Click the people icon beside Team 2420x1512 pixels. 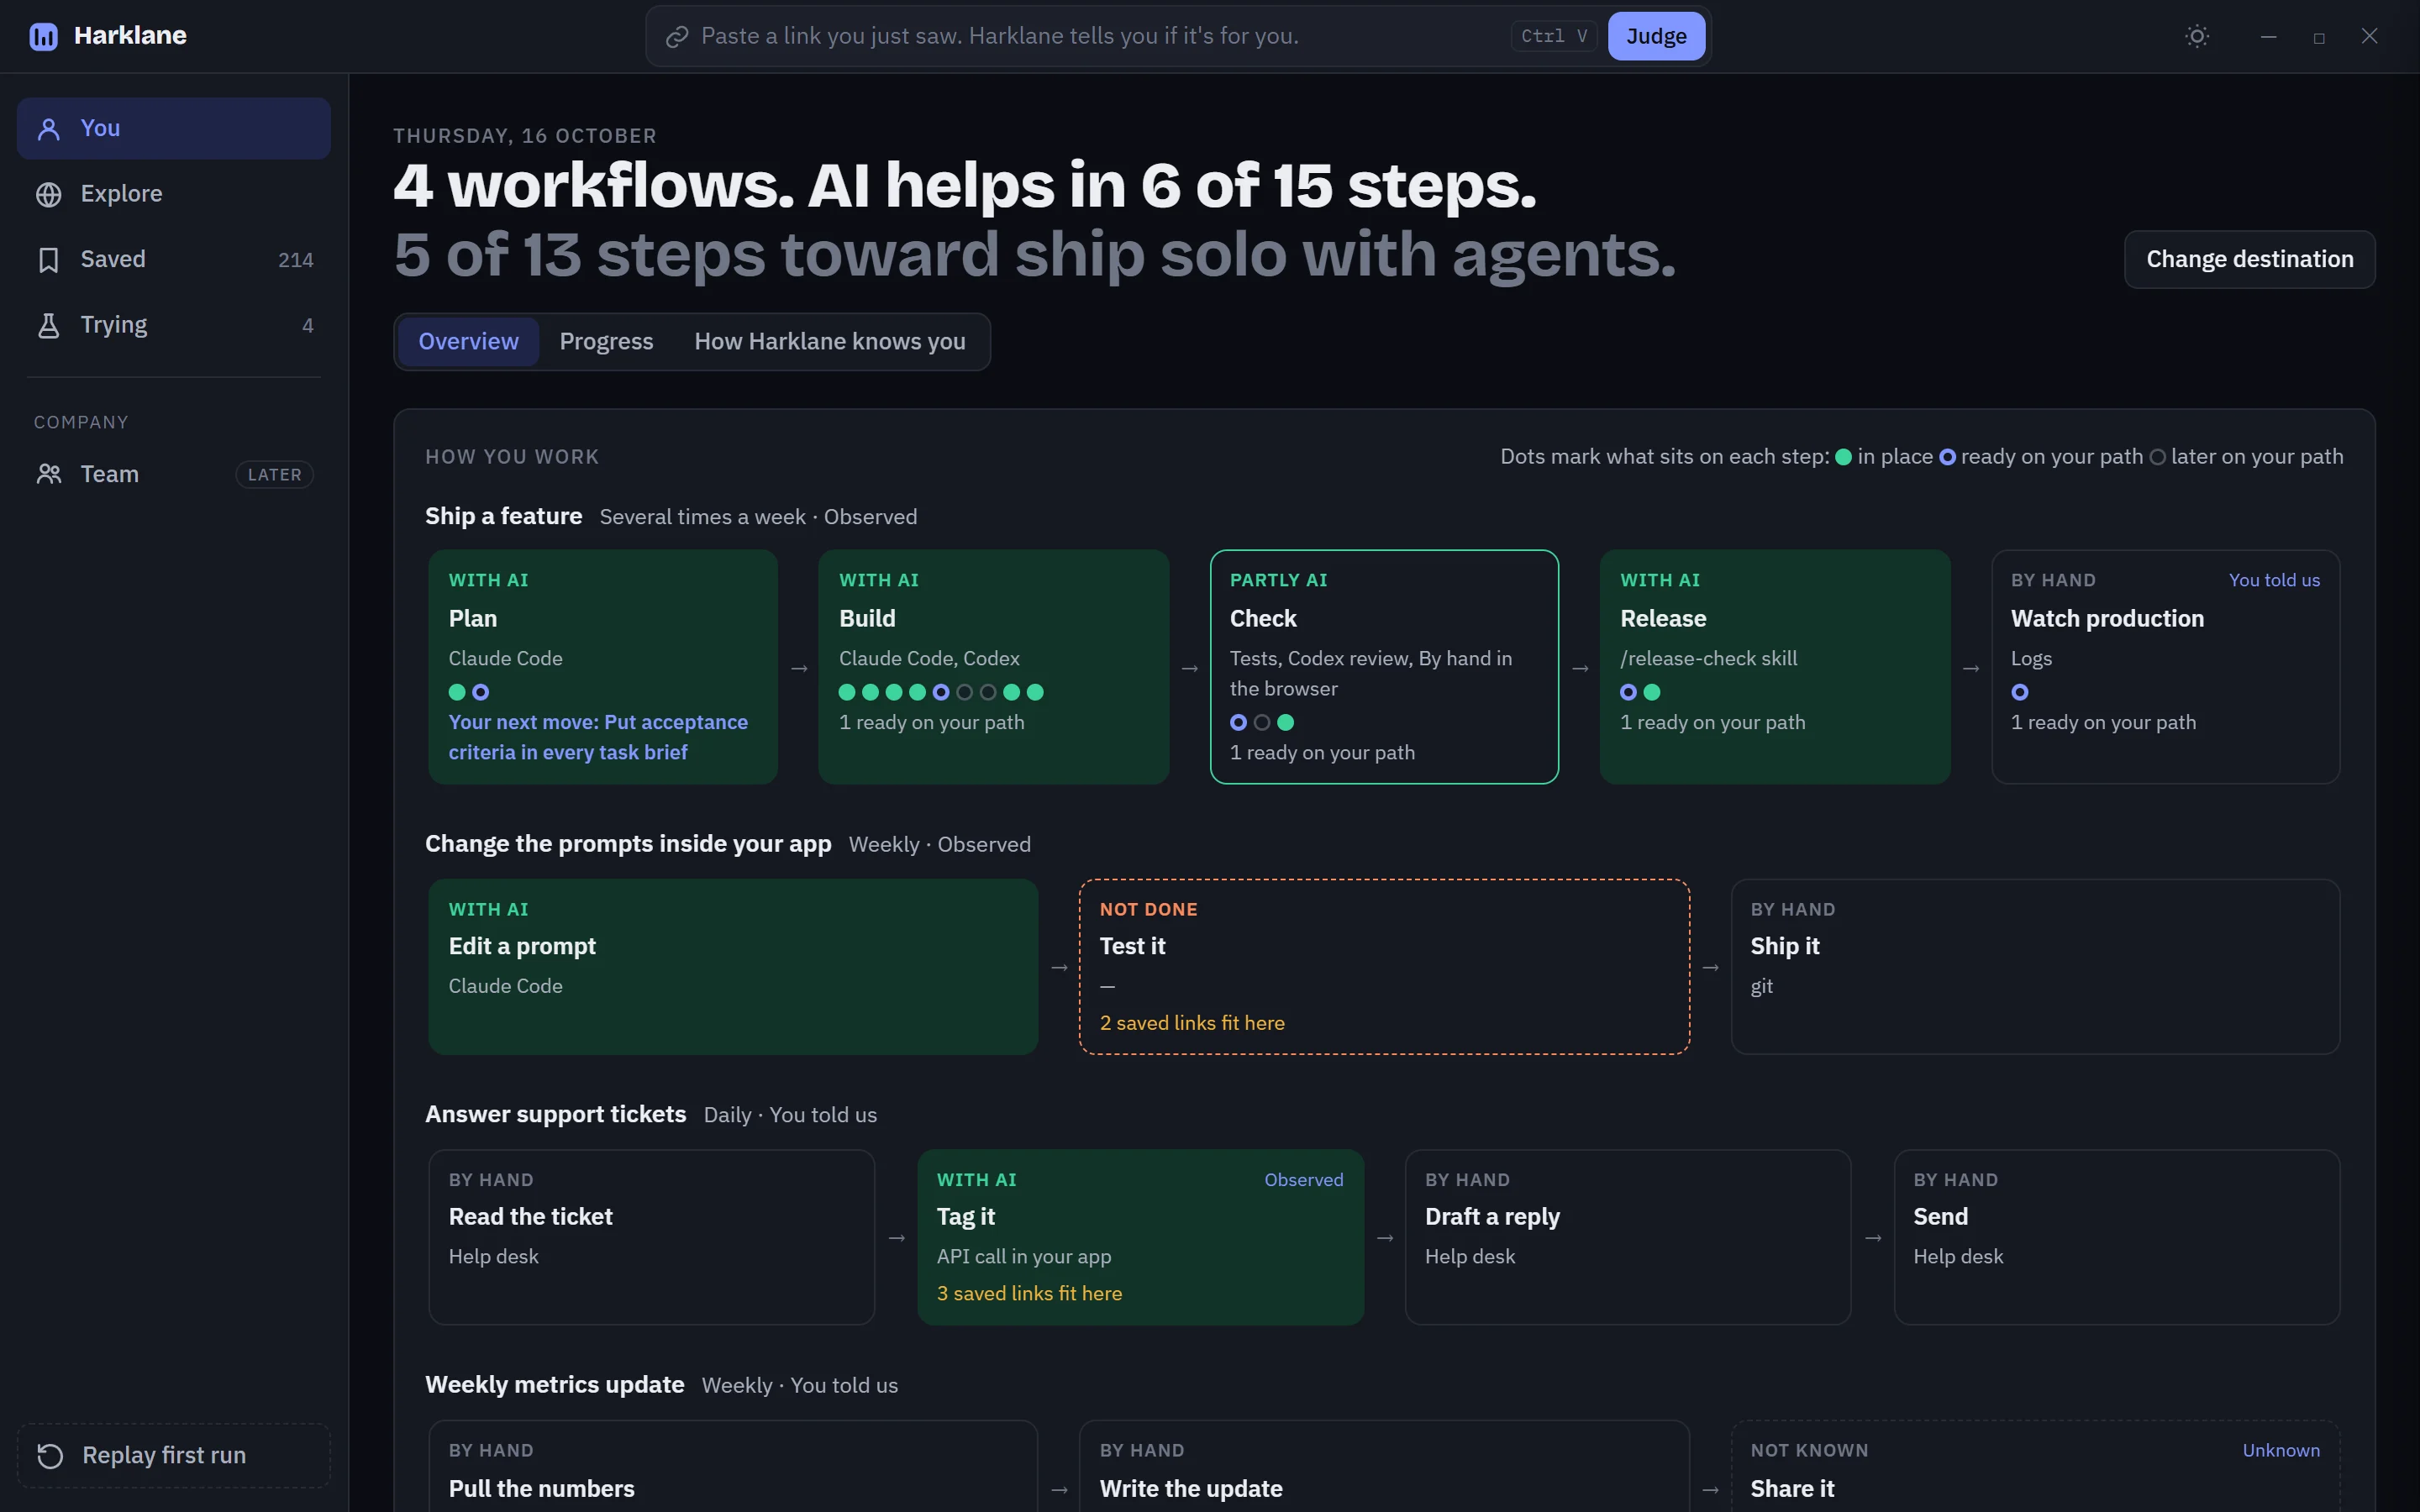[x=49, y=474]
